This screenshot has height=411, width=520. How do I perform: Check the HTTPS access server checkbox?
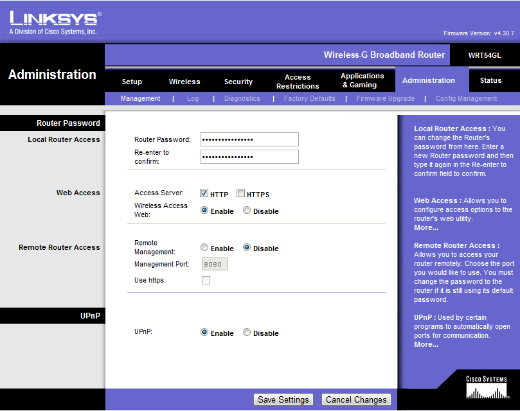pos(241,193)
